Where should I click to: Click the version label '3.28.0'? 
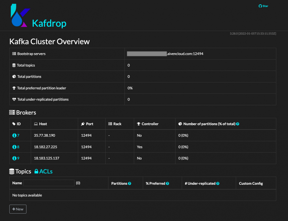234,34
